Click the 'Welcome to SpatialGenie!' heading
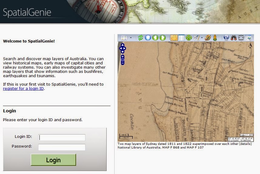The height and width of the screenshot is (174, 260). tap(29, 41)
